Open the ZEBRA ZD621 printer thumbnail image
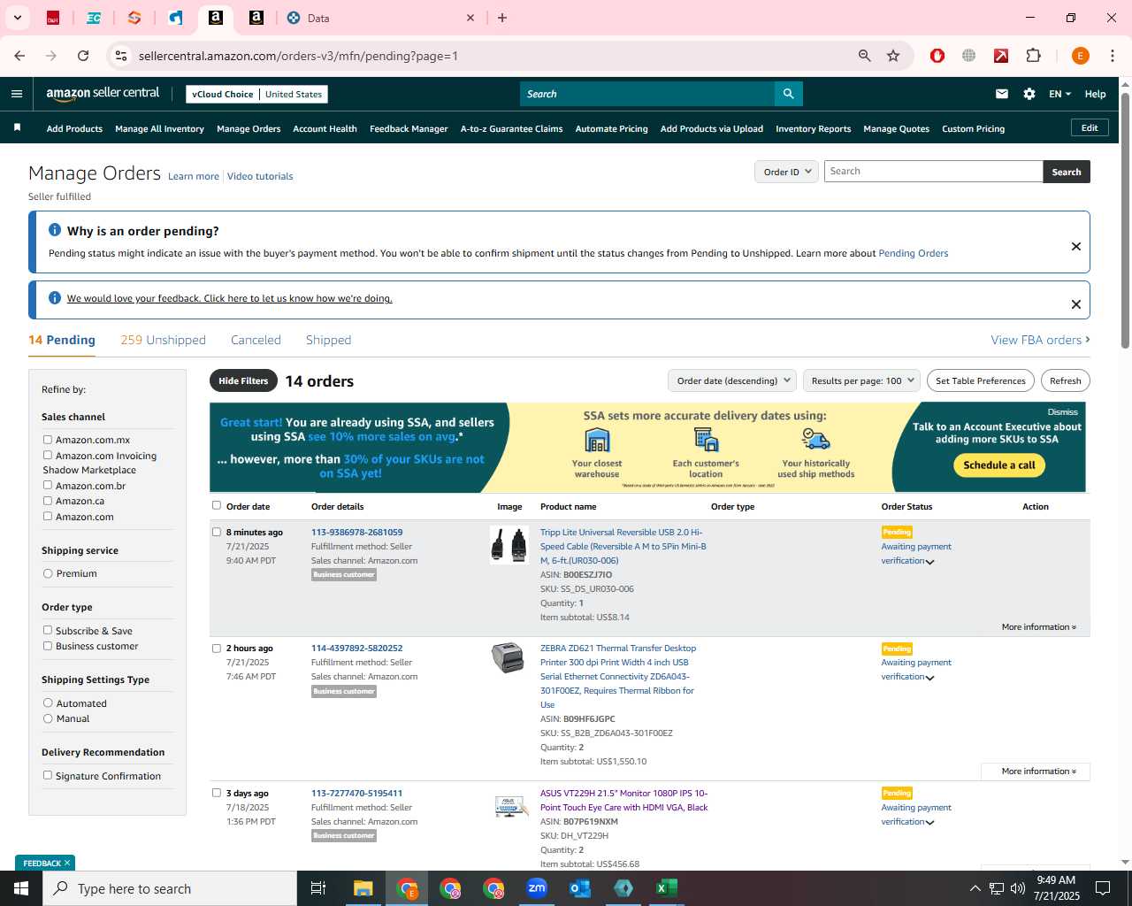 tap(509, 657)
